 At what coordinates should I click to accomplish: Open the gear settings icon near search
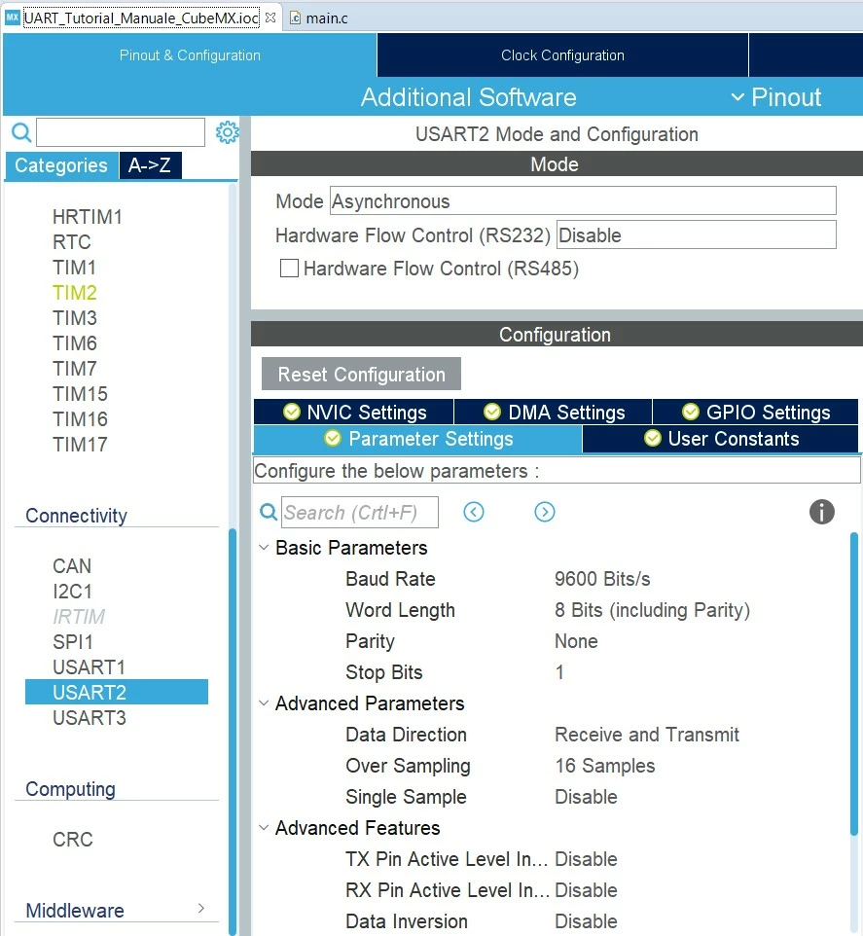pyautogui.click(x=227, y=132)
